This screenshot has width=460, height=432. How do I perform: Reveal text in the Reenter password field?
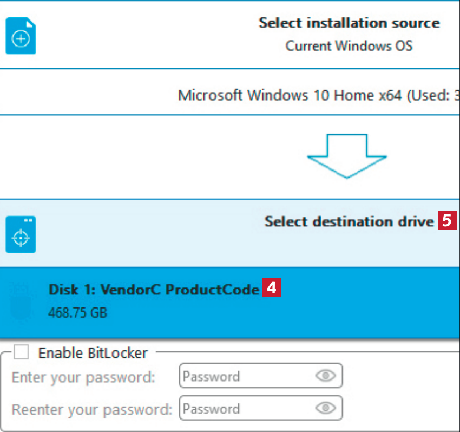click(325, 409)
